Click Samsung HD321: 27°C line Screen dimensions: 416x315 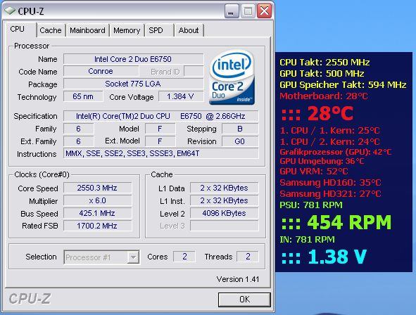(330, 193)
